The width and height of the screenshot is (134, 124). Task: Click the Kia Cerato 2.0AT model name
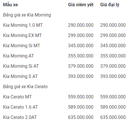[x=20, y=117]
